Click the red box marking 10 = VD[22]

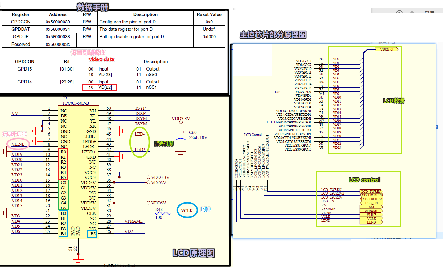coord(100,87)
